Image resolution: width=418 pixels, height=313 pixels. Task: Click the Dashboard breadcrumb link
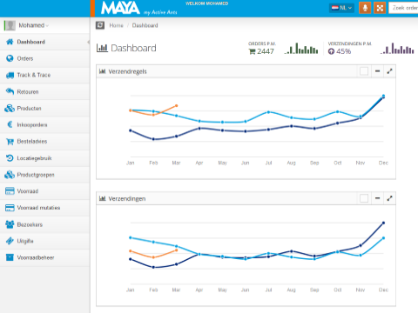[145, 25]
